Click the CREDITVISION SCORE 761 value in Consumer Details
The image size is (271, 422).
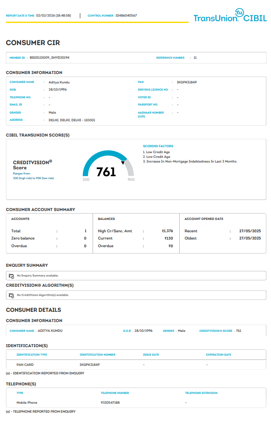[x=238, y=331]
